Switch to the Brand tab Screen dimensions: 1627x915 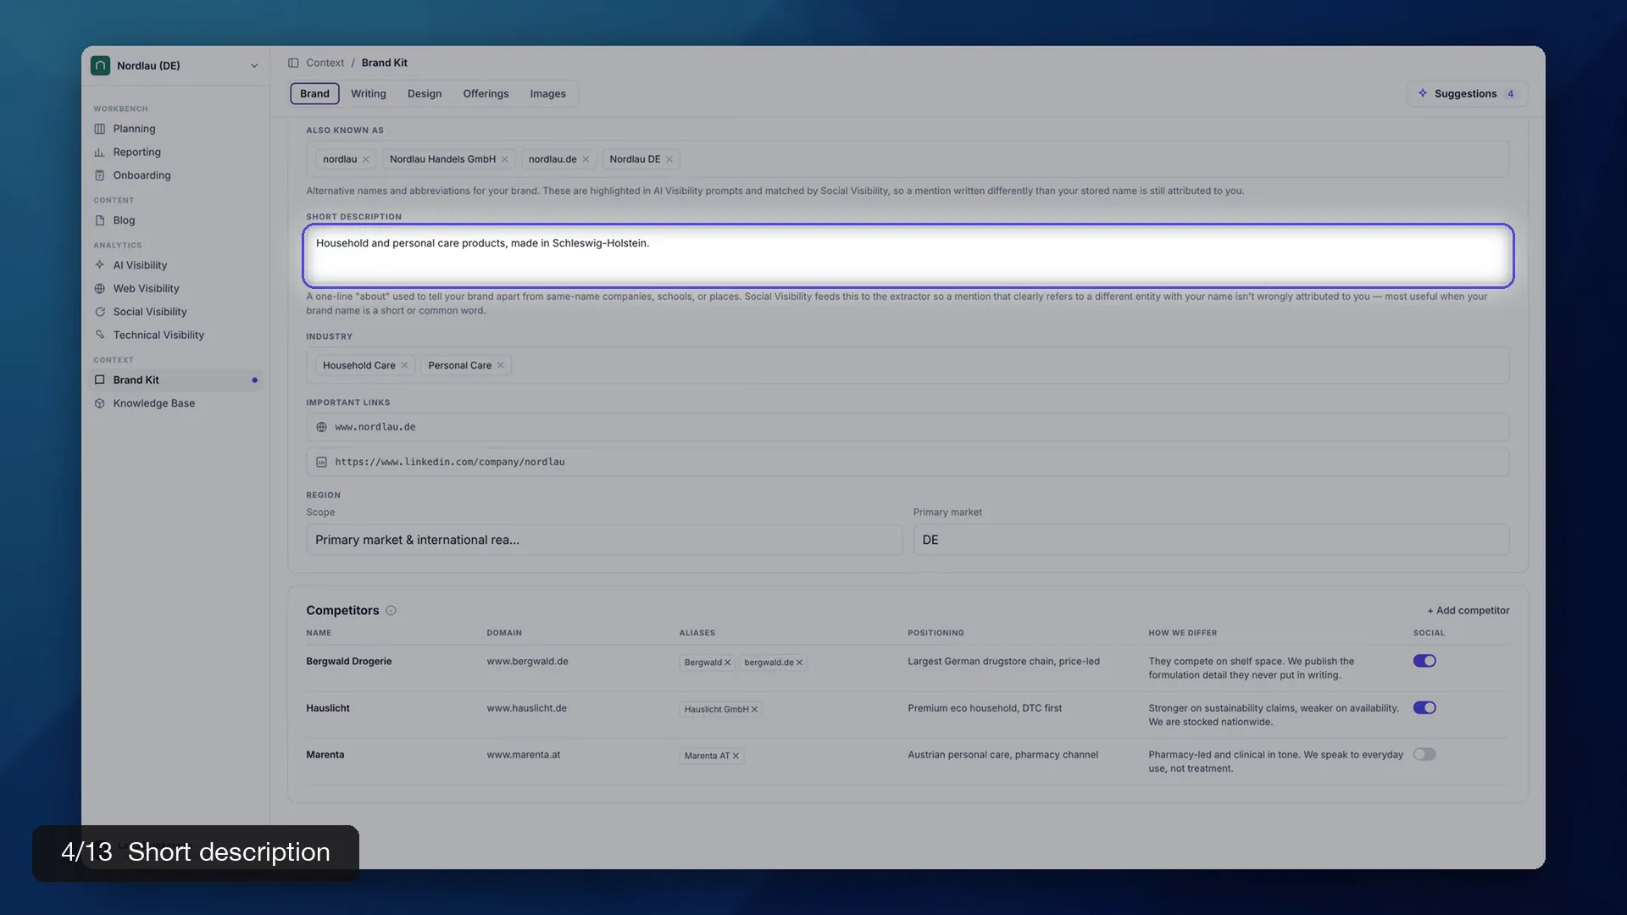tap(314, 93)
